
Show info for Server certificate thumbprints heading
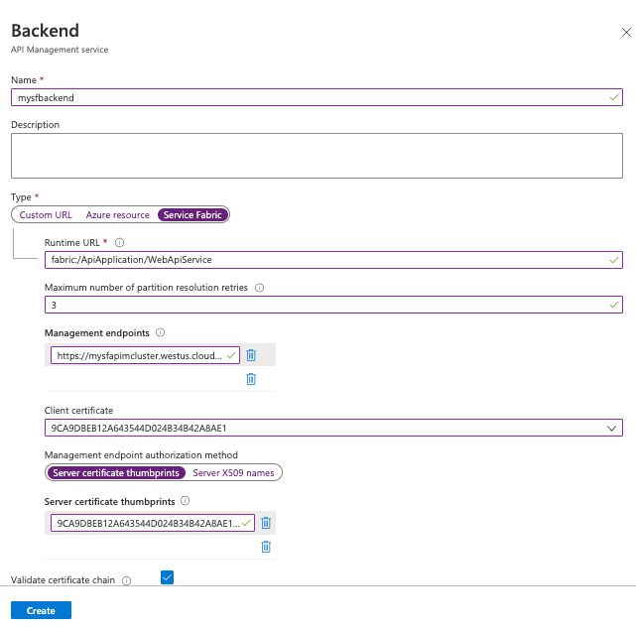pos(186,502)
